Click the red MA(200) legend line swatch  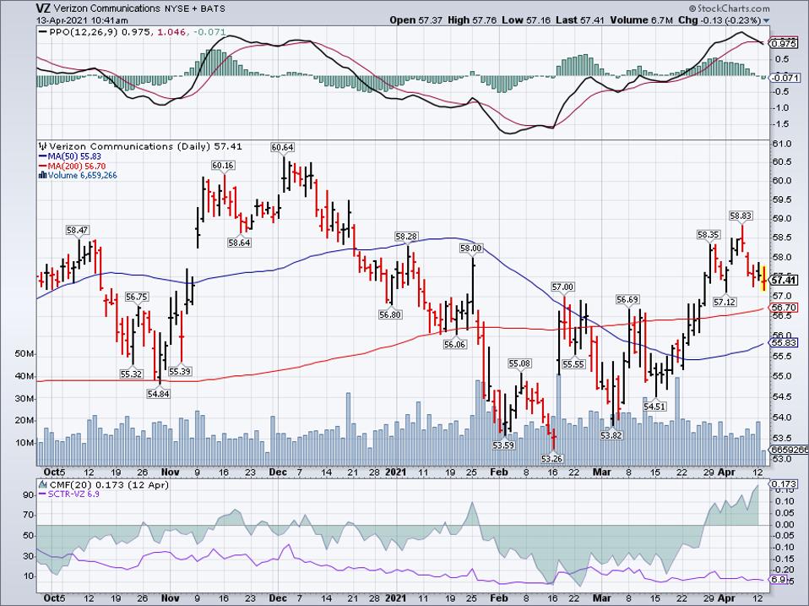click(43, 167)
